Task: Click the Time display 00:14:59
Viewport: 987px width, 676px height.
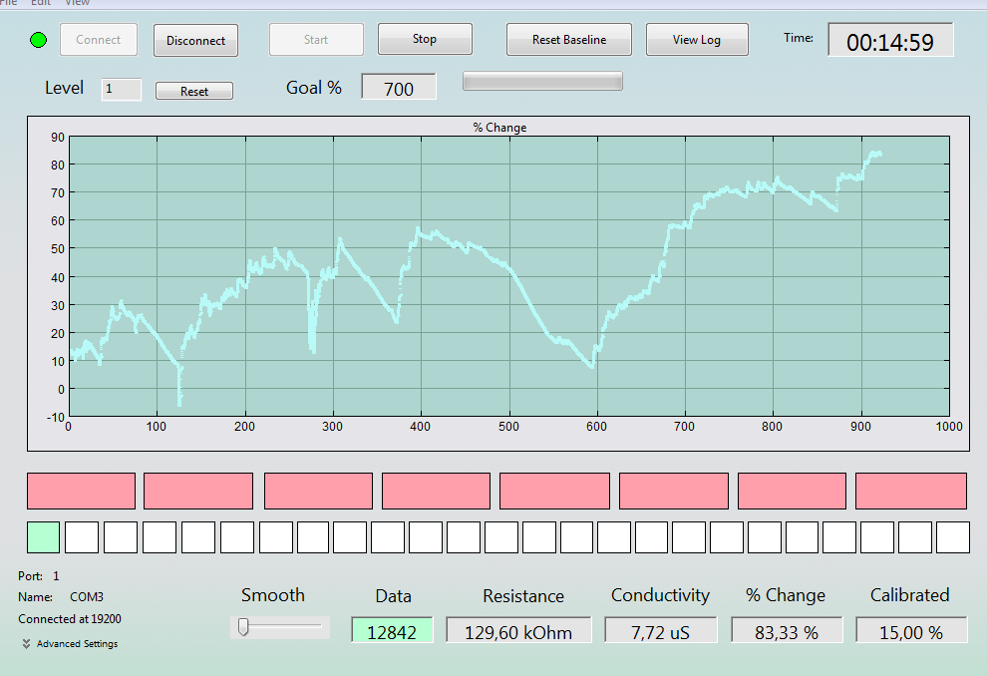Action: click(x=890, y=40)
